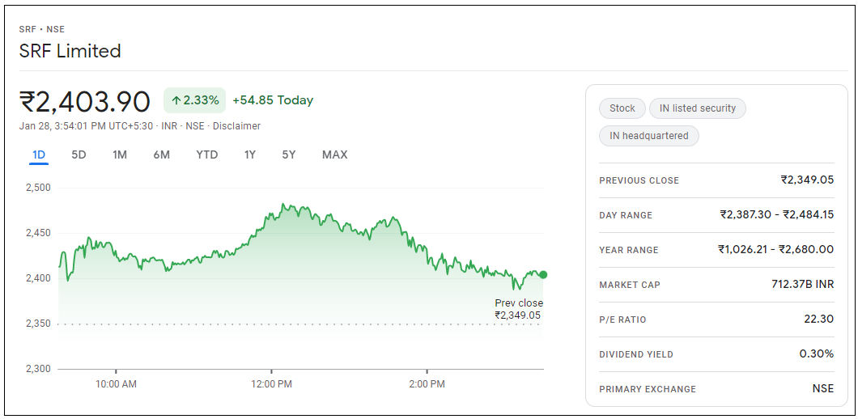Screen dimensions: 858x419
Task: Click the Prev close chart annotation
Action: 519,309
